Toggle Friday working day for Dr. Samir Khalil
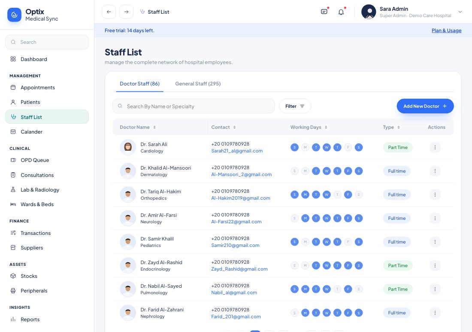Screen dimensions: 472x332 pyautogui.click(x=348, y=242)
